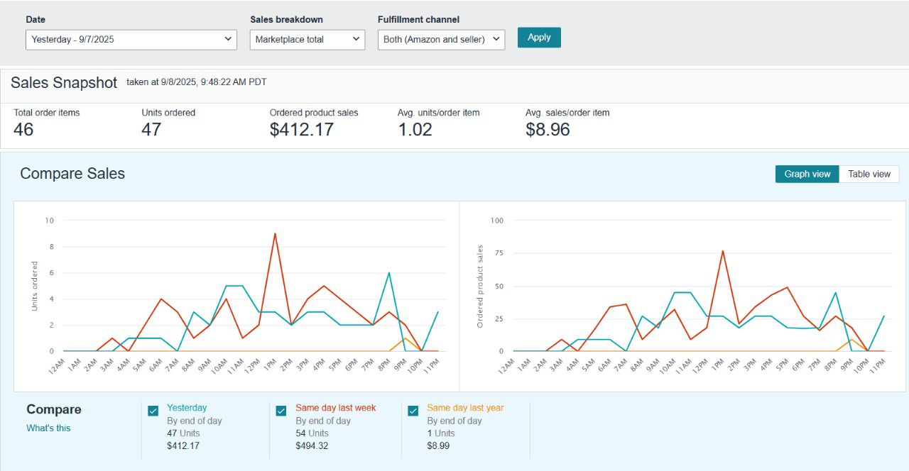The image size is (909, 471).
Task: Select teal 8PM peak in Units ordered chart
Action: [x=388, y=273]
